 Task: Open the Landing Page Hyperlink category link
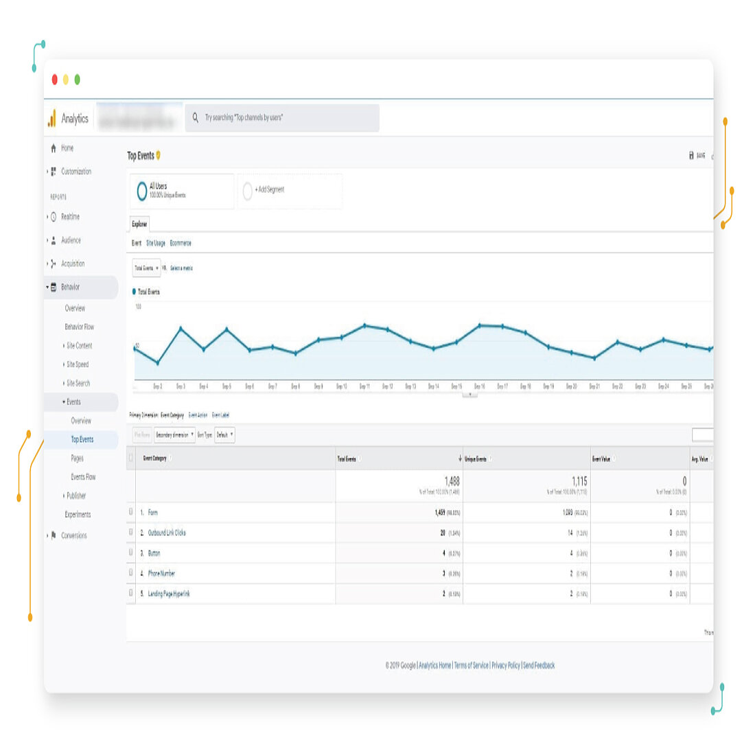tap(169, 594)
